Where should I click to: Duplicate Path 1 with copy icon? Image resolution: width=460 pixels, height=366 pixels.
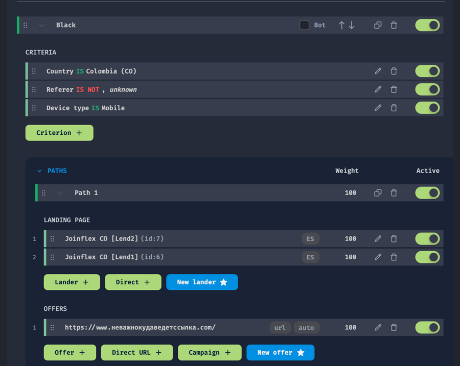[378, 193]
